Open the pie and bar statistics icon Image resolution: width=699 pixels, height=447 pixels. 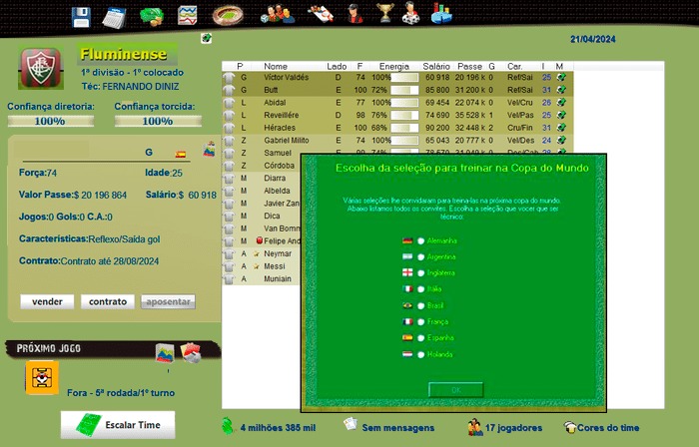click(x=441, y=13)
